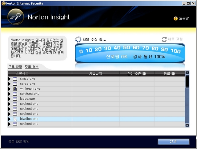Image resolution: width=197 pixels, height=149 pixels.
Task: Click the btwdins.exe mouse icon
Action: (15, 119)
